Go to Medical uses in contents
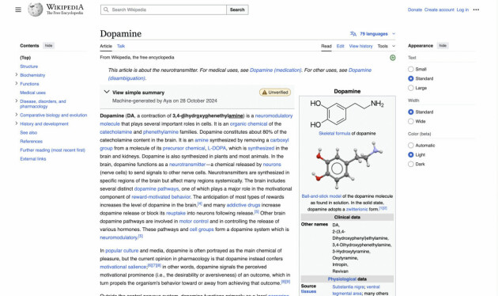Image resolution: width=498 pixels, height=296 pixels. pos(32,93)
